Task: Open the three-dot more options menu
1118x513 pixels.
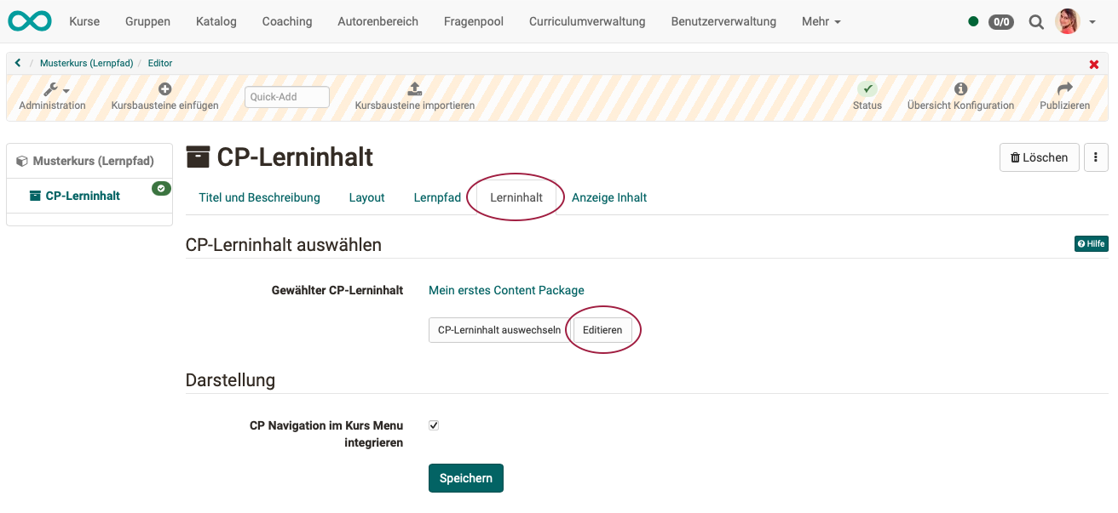Action: coord(1096,157)
